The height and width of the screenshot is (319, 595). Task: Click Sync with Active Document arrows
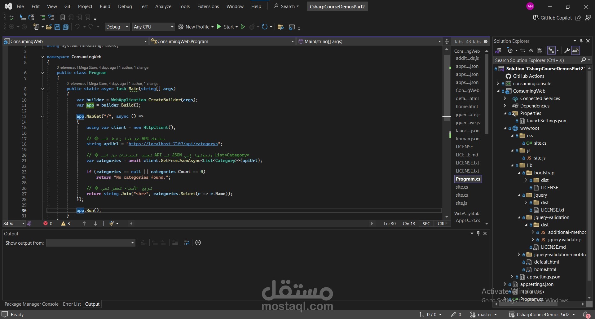pyautogui.click(x=523, y=50)
